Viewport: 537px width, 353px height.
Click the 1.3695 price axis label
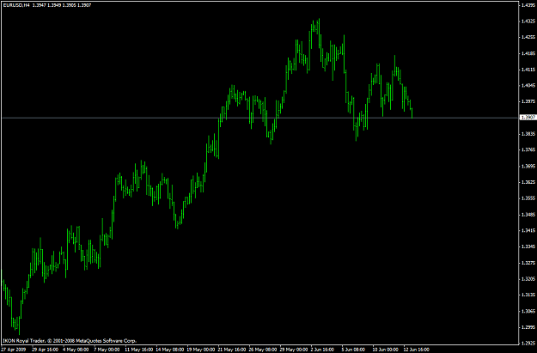tap(528, 166)
